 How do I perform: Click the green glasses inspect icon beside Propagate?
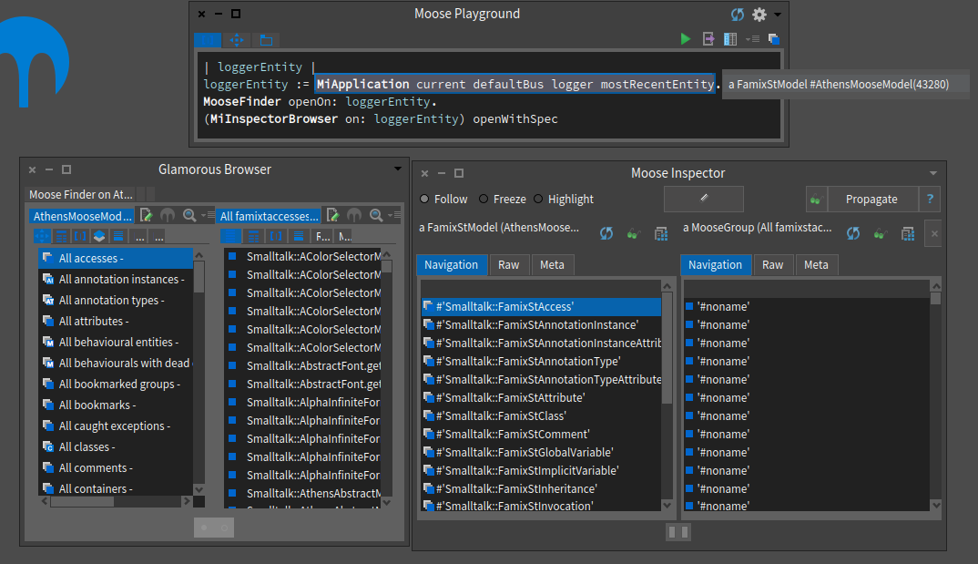[x=816, y=199]
